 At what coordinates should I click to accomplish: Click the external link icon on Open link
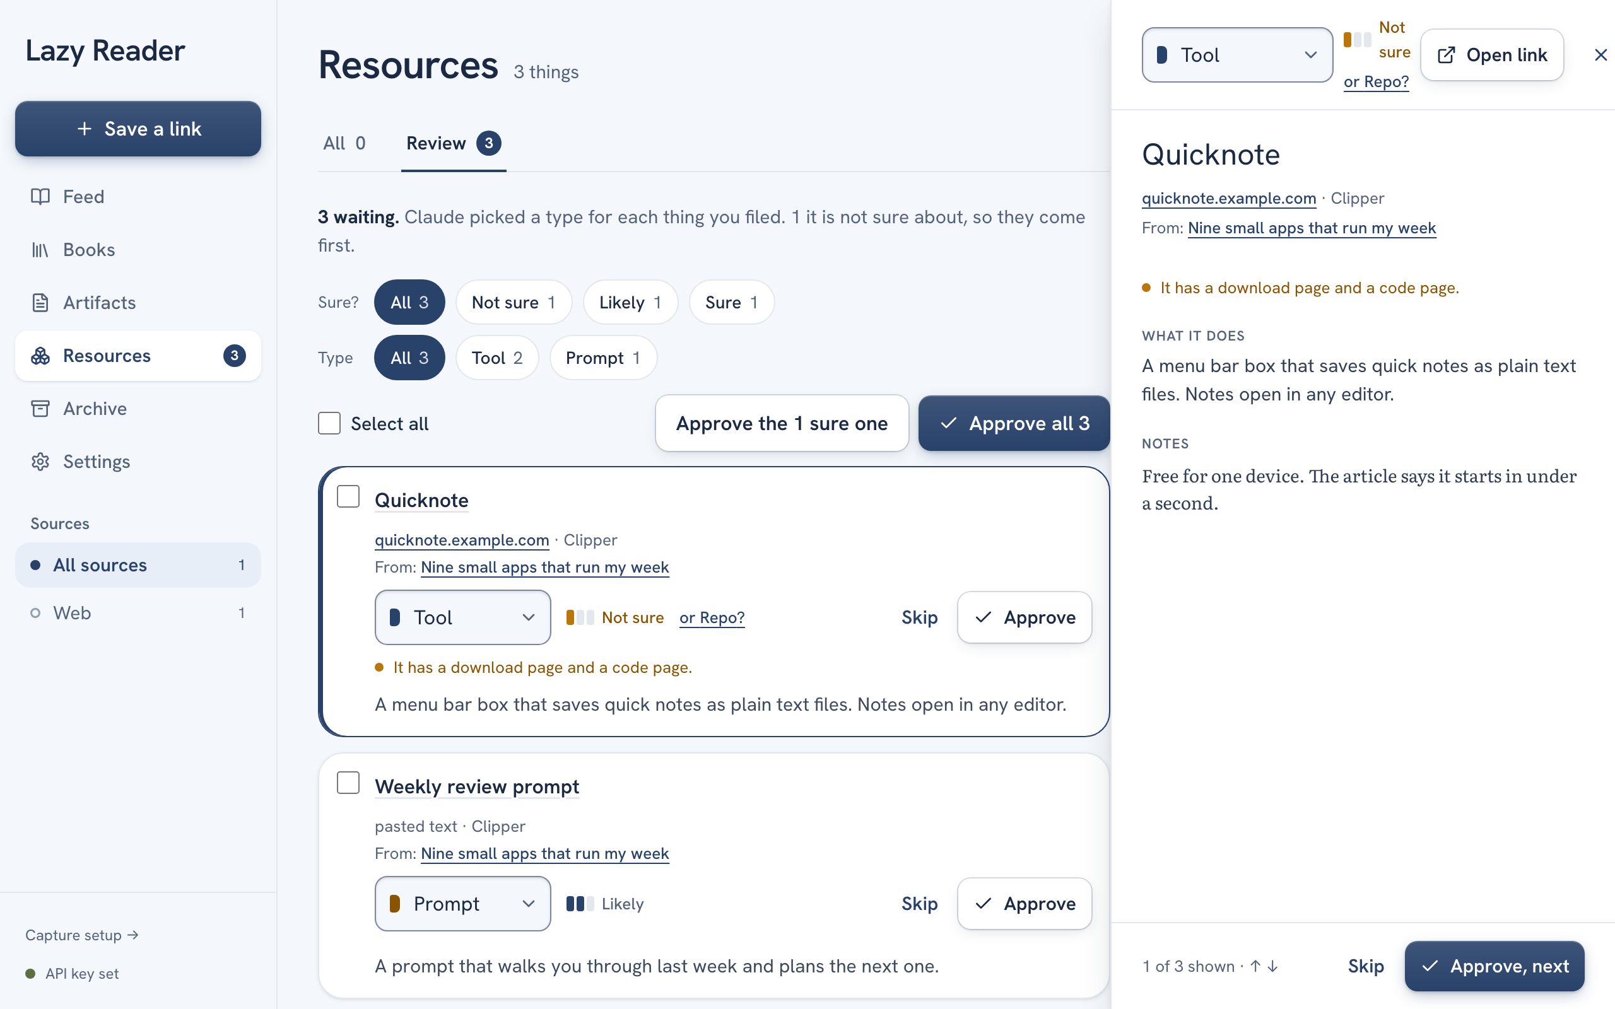1445,55
